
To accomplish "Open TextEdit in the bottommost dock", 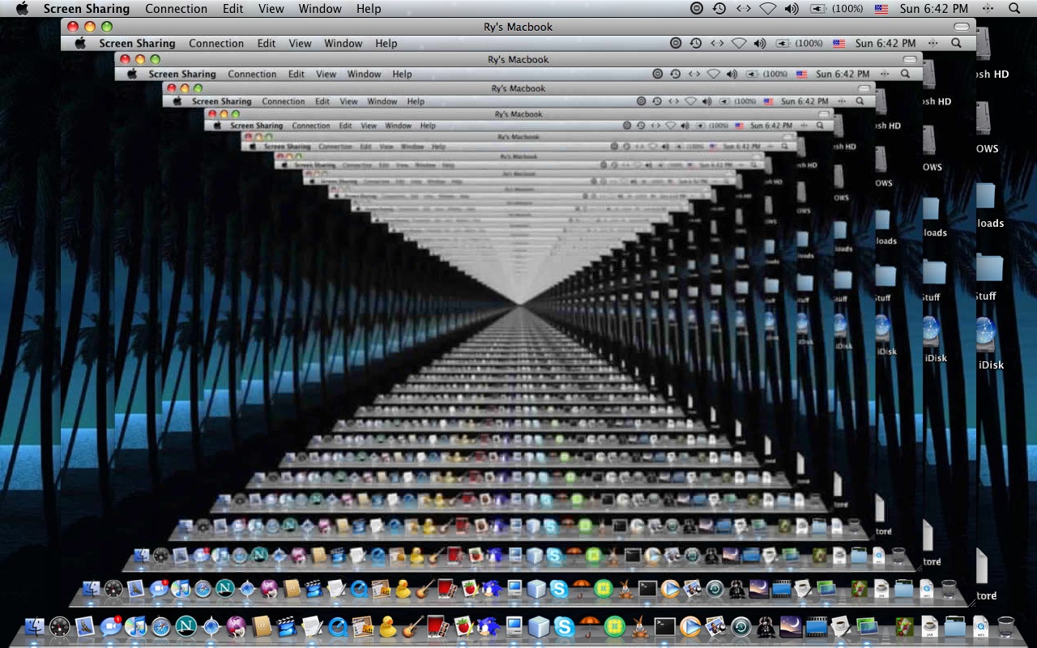I will (x=312, y=626).
